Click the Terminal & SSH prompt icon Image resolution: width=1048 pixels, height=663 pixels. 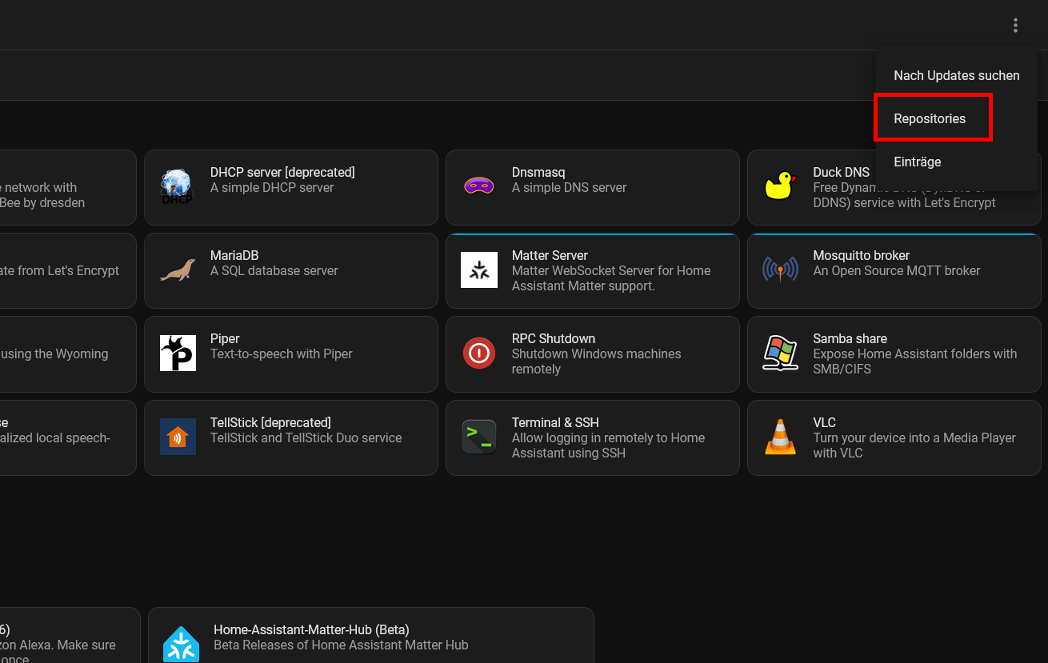point(479,437)
